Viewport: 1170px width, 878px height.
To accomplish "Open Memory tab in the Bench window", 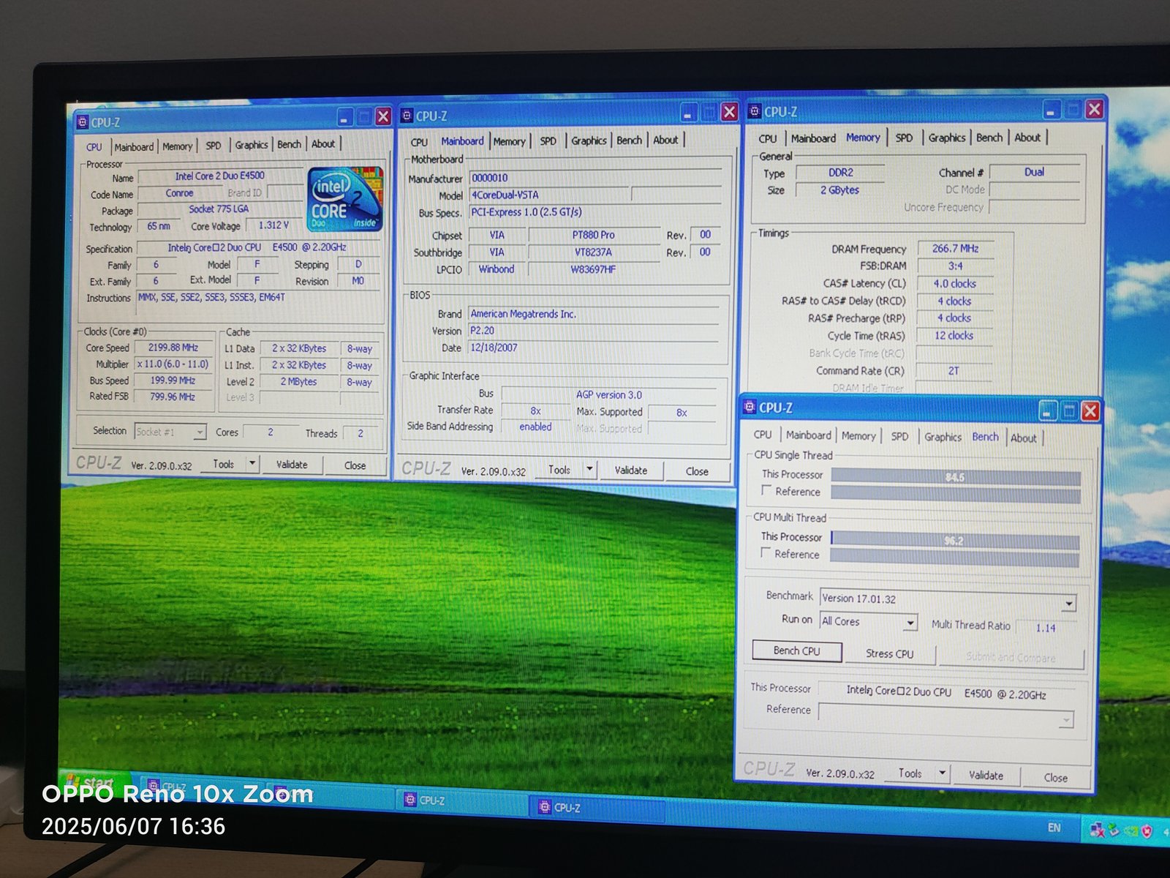I will click(x=858, y=436).
